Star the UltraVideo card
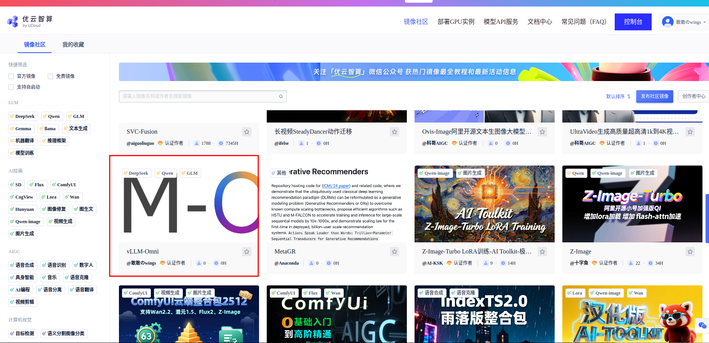709x343 pixels. (690, 132)
